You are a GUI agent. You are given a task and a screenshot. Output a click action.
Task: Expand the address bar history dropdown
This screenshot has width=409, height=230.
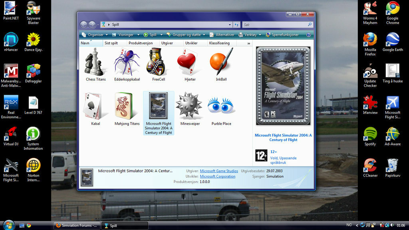[230, 24]
